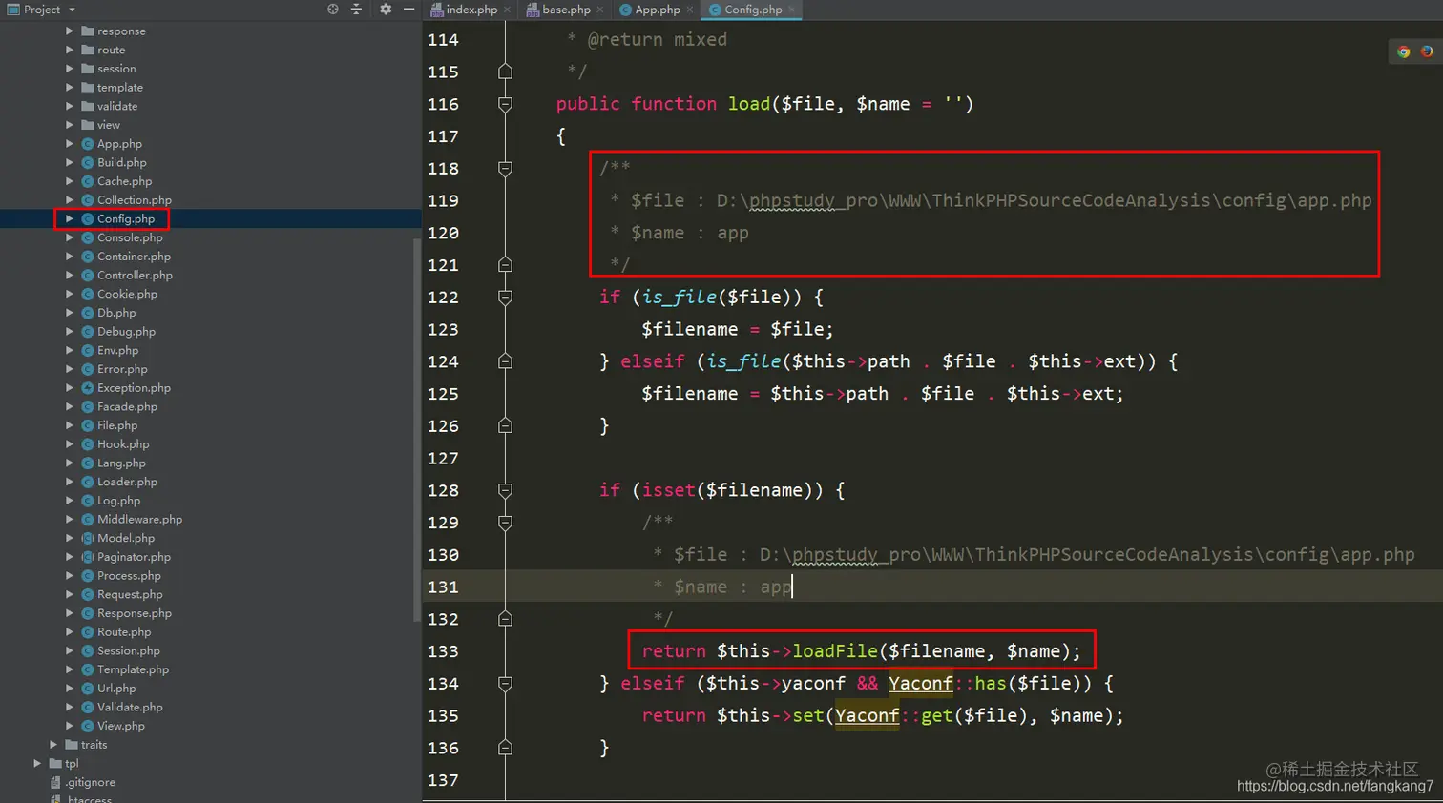Expand the response folder
The height and width of the screenshot is (803, 1443).
[x=69, y=31]
